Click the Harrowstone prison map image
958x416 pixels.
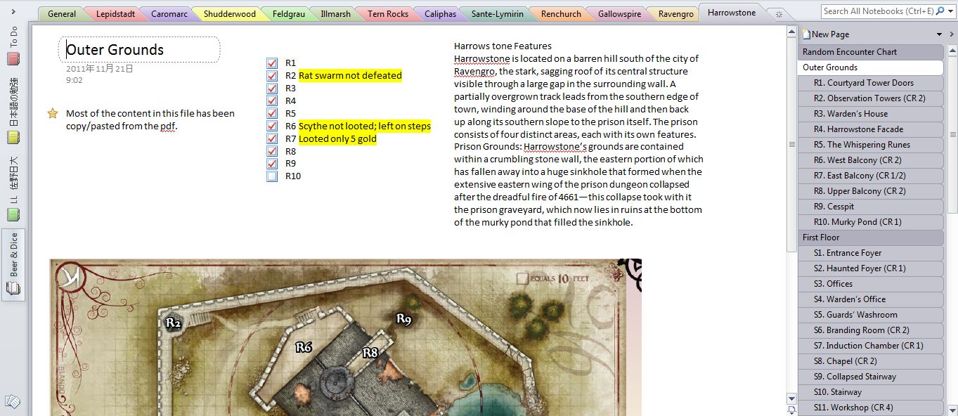345,337
